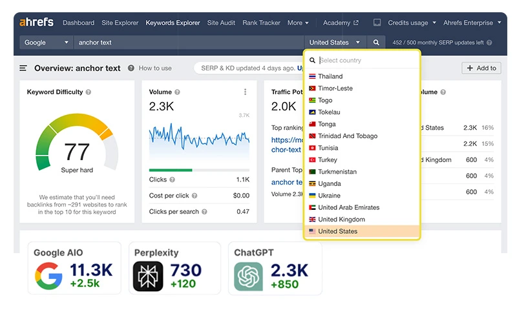Open the hamburger menu beside Overview
This screenshot has width=517, height=310.
[23, 68]
